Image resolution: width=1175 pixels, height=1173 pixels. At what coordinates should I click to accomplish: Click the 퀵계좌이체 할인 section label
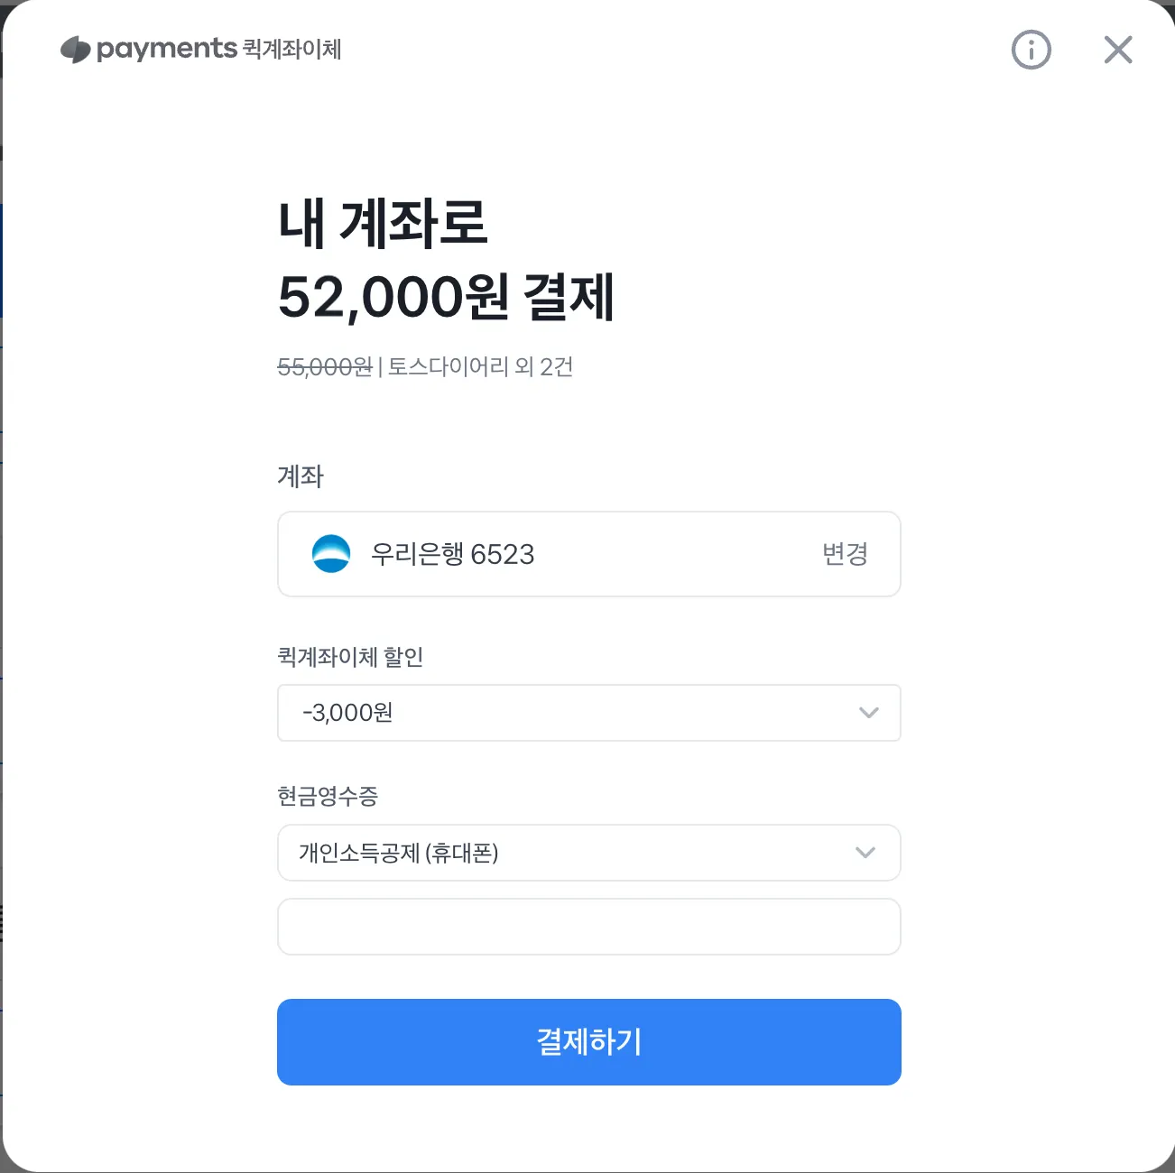coord(350,657)
